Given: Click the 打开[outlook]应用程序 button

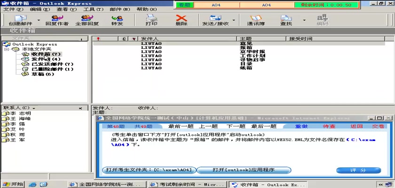Looking at the screenshot, I should tap(244, 170).
